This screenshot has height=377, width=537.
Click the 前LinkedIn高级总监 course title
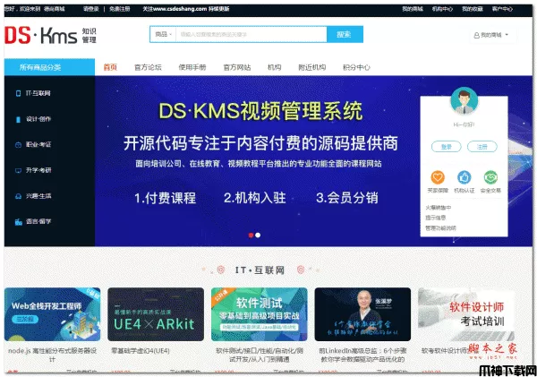[362, 356]
